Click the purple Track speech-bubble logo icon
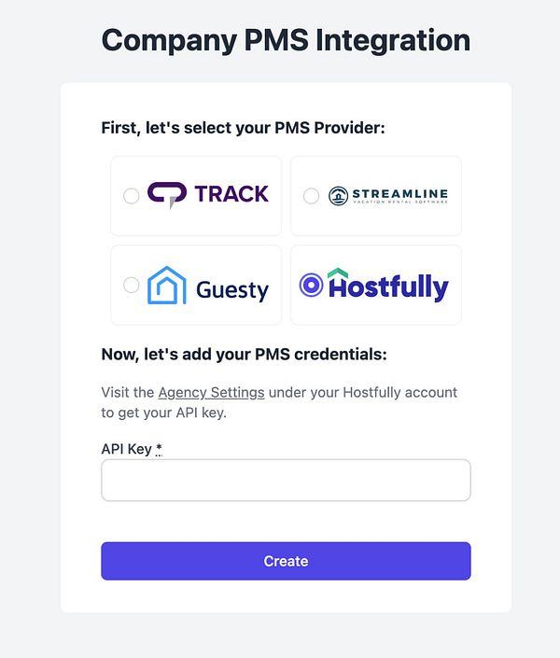560x658 pixels. [x=167, y=194]
